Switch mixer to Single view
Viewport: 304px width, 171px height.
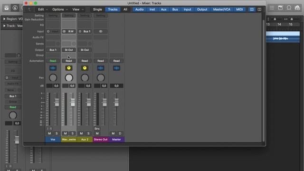(97, 9)
